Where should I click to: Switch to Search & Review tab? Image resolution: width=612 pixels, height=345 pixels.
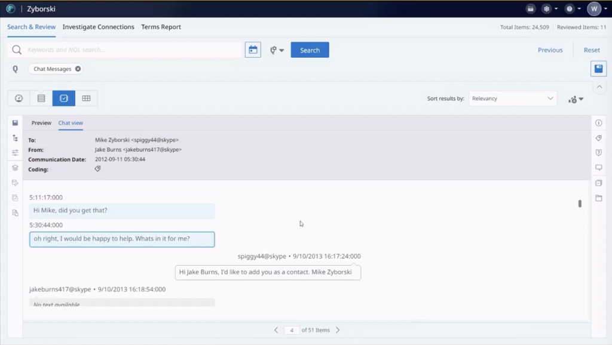[x=31, y=27]
